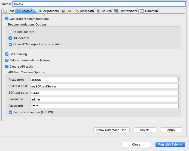Click the Username field
Screen dimensions: 189x151
click(x=104, y=99)
